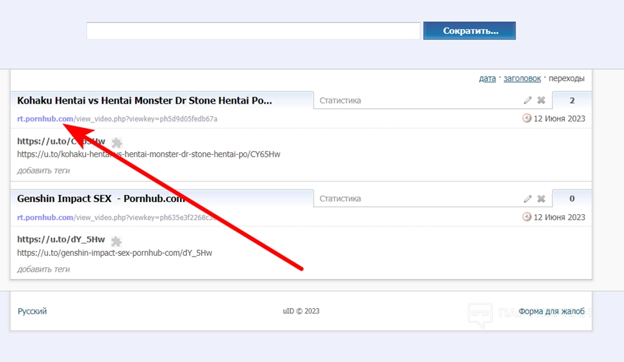The height and width of the screenshot is (362, 624).
Task: Open Форма для жалоб link
Action: pyautogui.click(x=552, y=311)
